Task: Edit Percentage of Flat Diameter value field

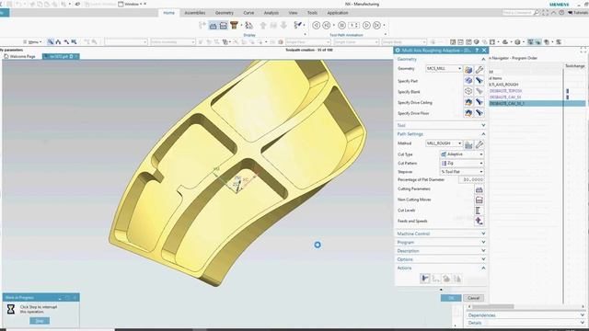Action: [471, 180]
